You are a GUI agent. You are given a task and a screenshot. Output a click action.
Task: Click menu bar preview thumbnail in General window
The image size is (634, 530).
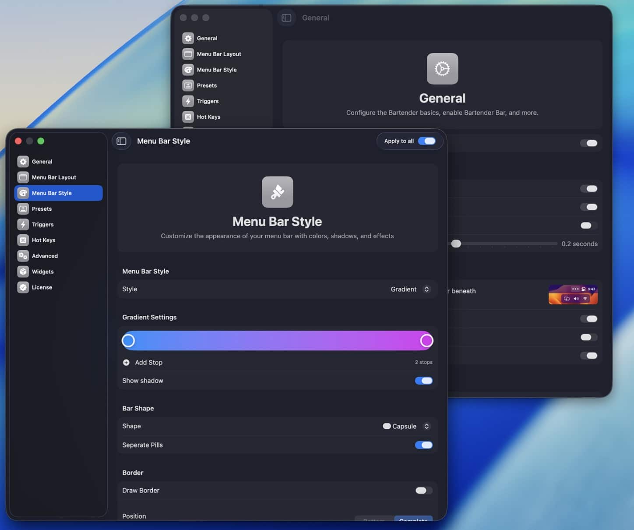(x=573, y=294)
